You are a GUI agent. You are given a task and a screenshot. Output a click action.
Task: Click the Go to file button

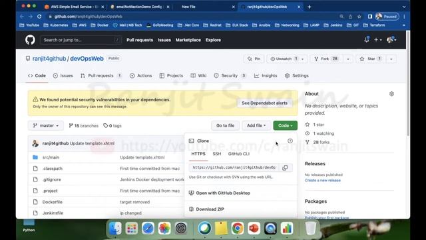point(225,125)
